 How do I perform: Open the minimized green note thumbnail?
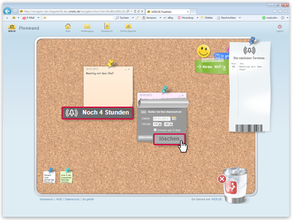pyautogui.click(x=67, y=178)
